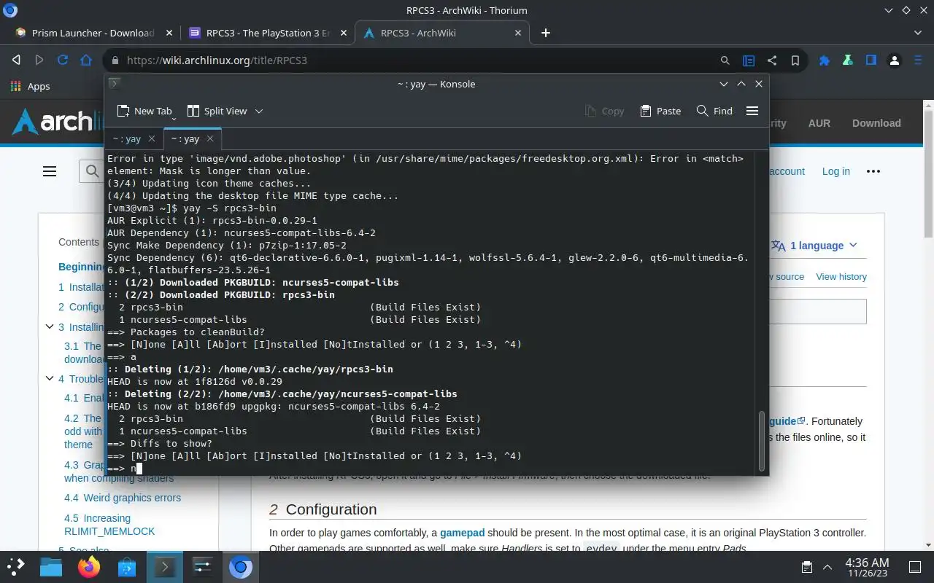Open the gamepad wiki link
This screenshot has width=934, height=583.
[462, 533]
